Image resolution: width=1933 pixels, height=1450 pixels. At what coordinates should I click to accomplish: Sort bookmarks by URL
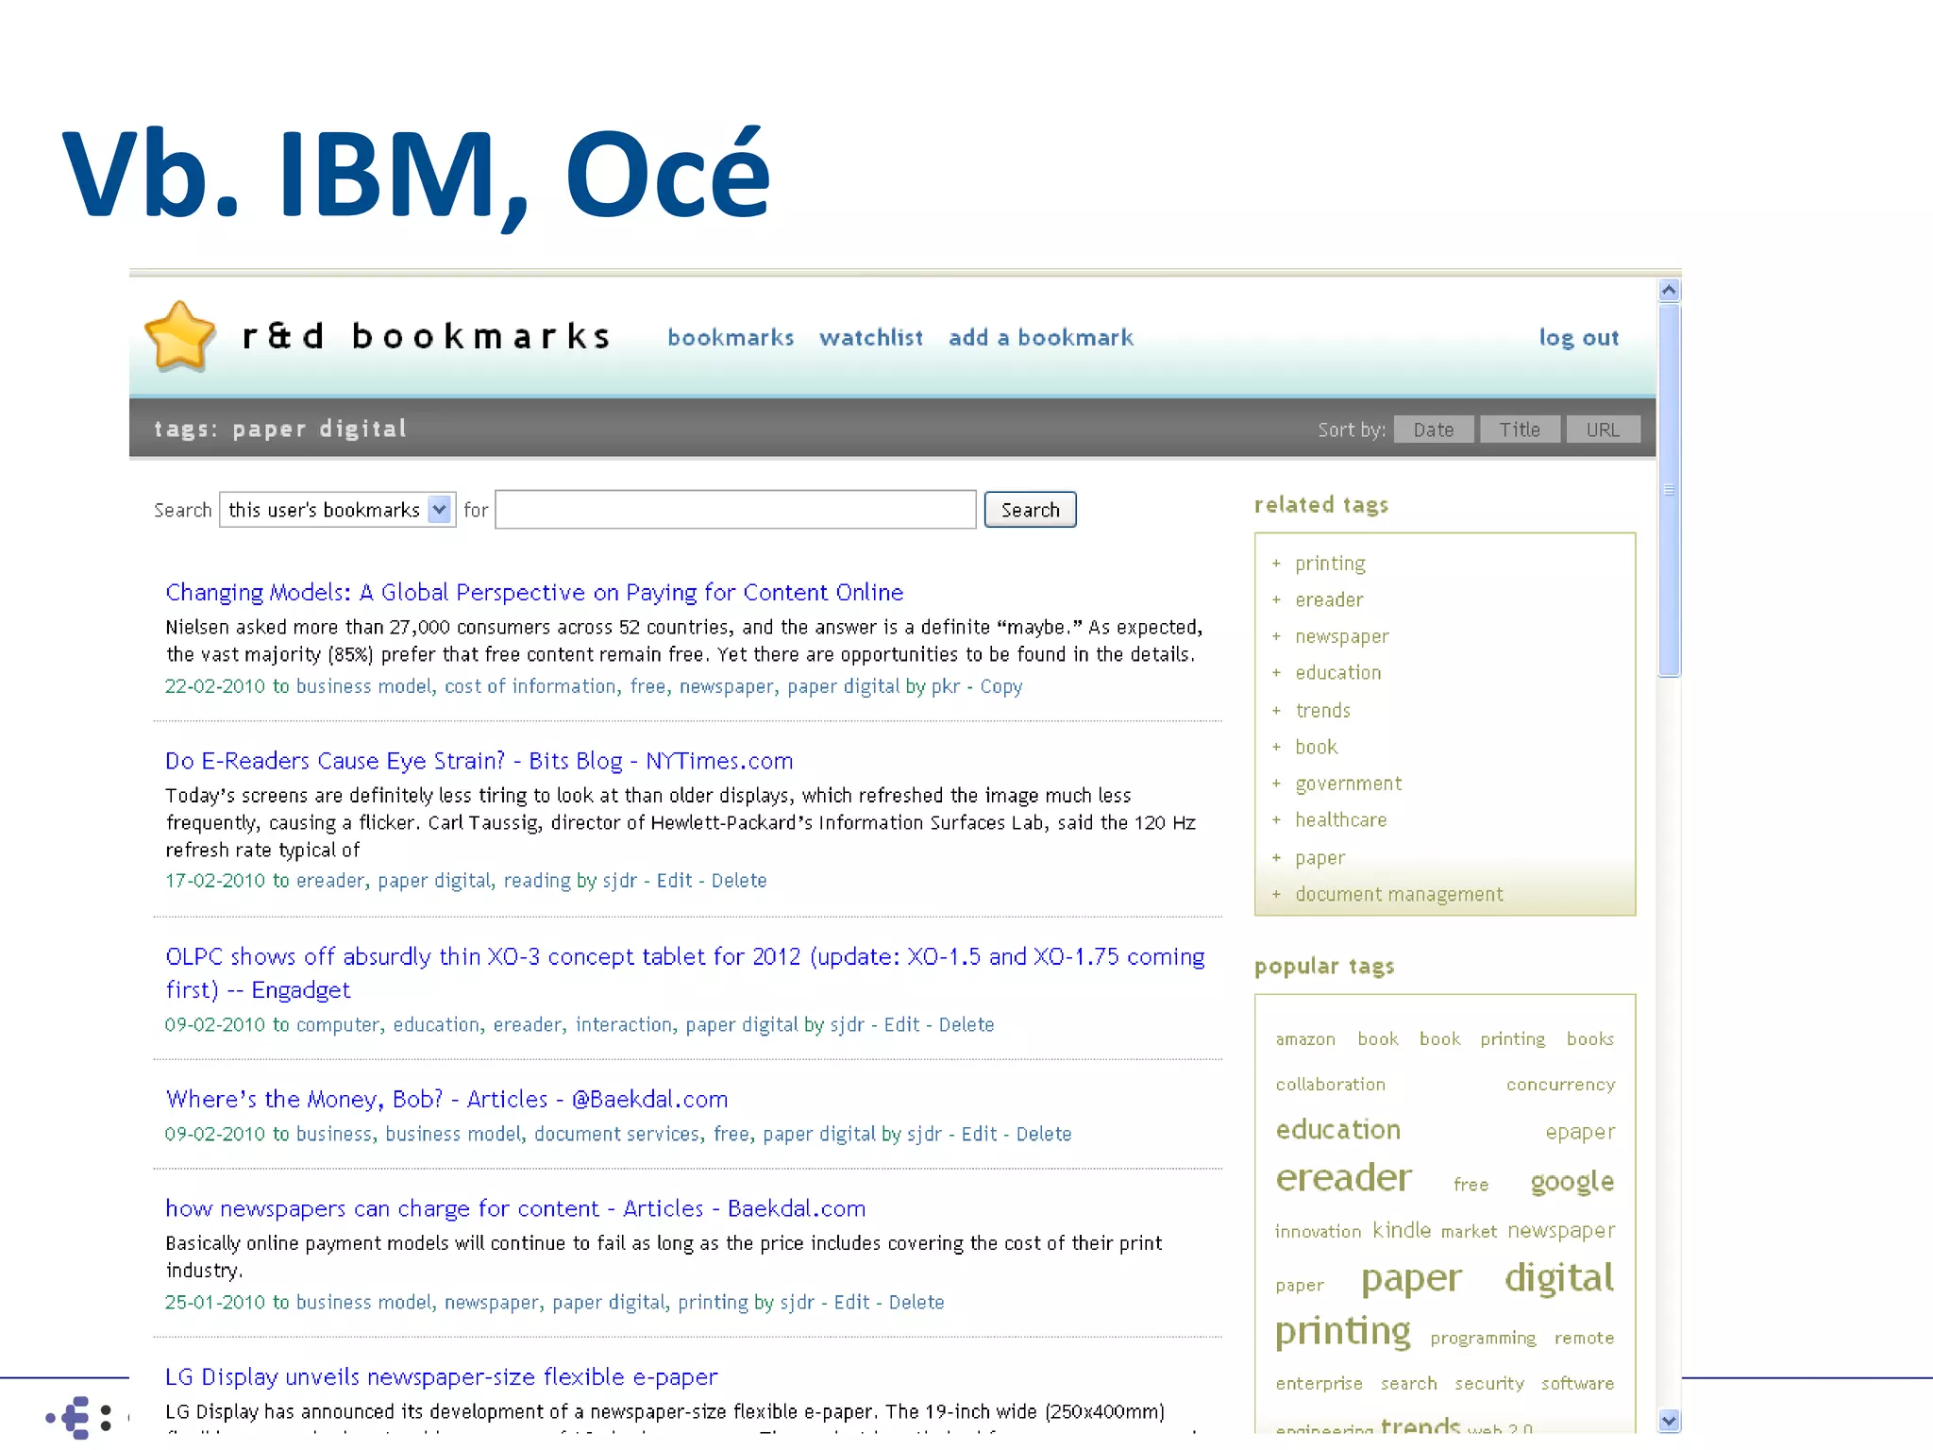click(1603, 430)
